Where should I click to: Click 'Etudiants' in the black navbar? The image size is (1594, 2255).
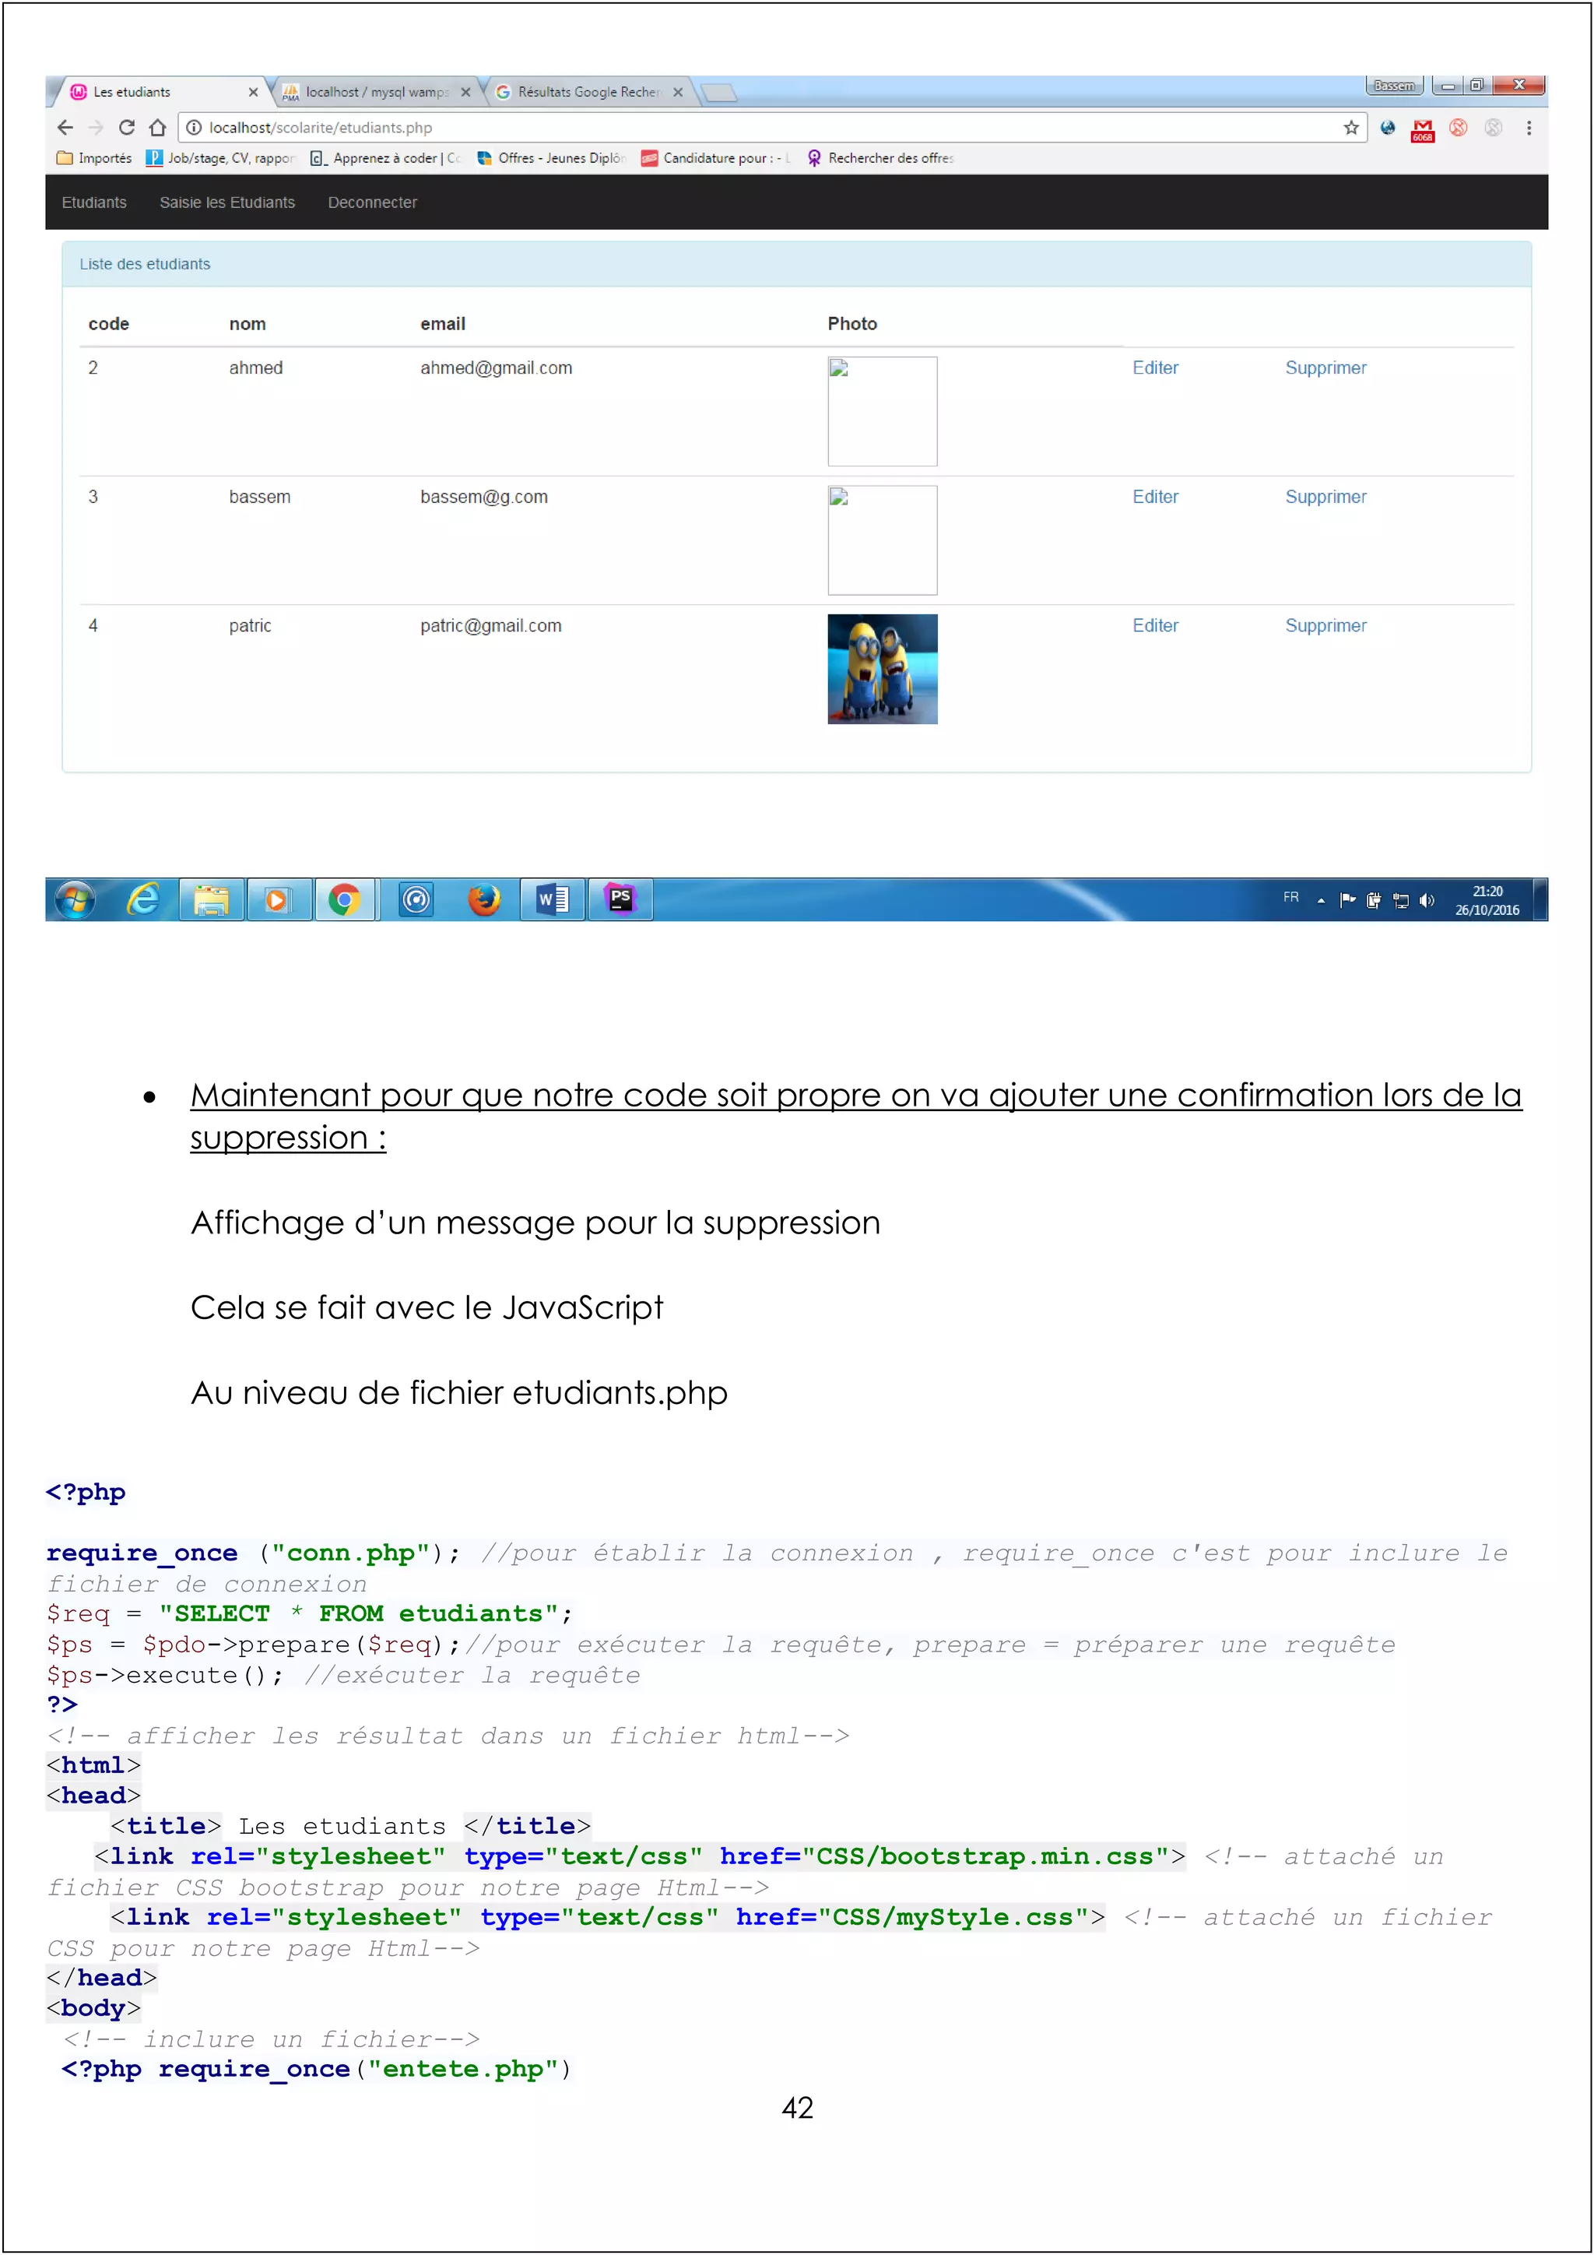pos(94,202)
